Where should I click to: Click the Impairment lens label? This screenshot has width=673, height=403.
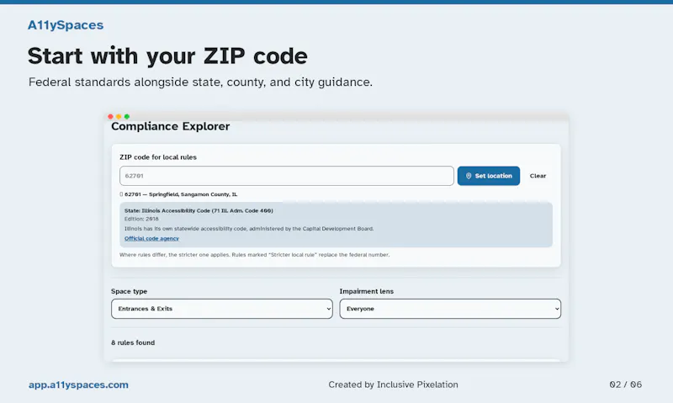click(x=367, y=291)
